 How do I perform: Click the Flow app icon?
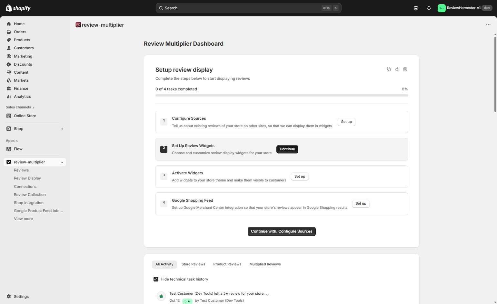[x=9, y=149]
